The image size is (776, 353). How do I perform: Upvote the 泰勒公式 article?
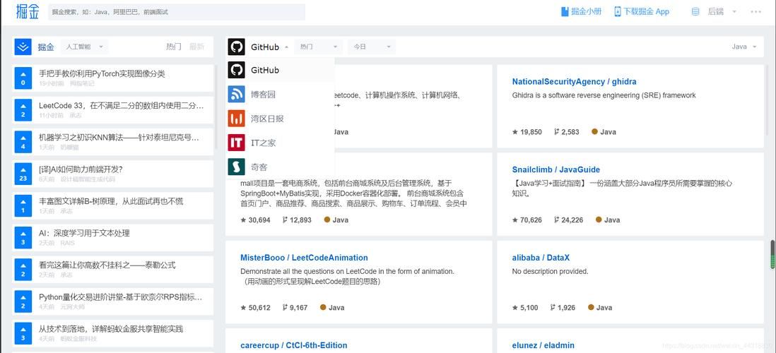[x=23, y=270]
